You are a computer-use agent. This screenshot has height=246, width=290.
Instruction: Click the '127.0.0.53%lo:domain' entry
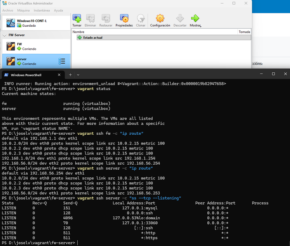coord(136,218)
